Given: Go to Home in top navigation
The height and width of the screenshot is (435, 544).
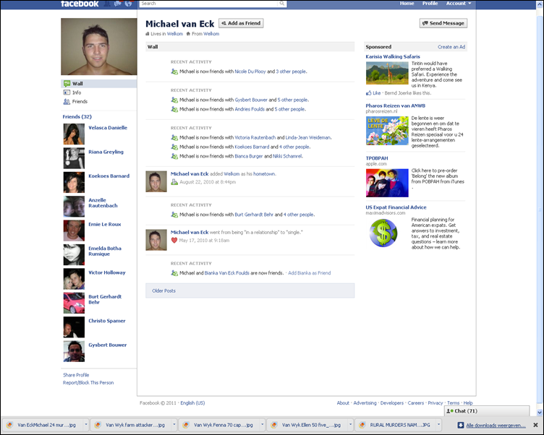Looking at the screenshot, I should [407, 4].
